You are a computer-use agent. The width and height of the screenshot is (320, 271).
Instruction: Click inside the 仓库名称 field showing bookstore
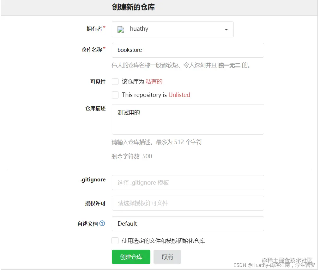pyautogui.click(x=188, y=50)
